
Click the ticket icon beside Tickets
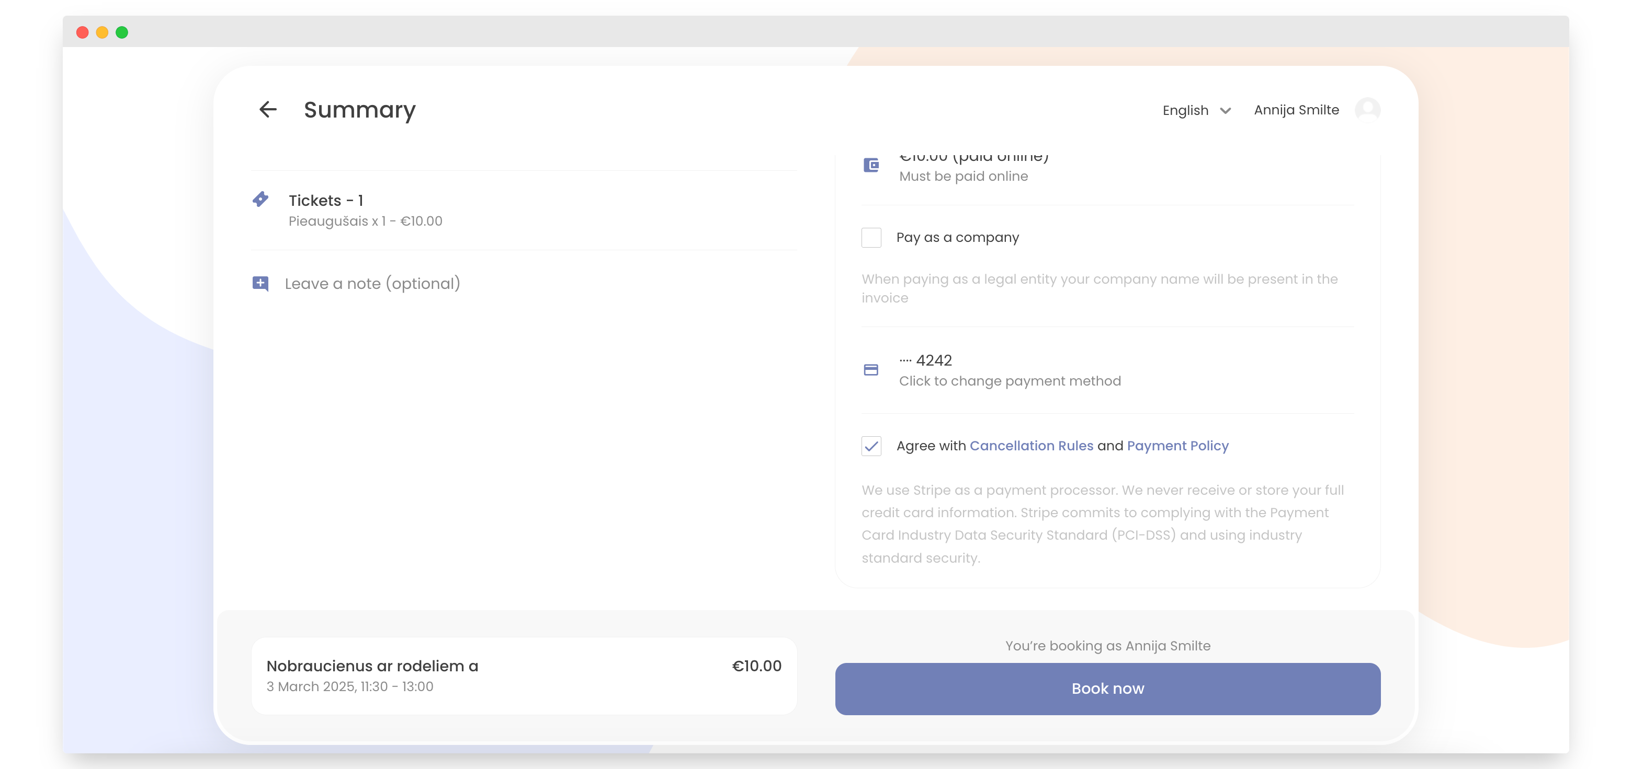[x=260, y=200]
